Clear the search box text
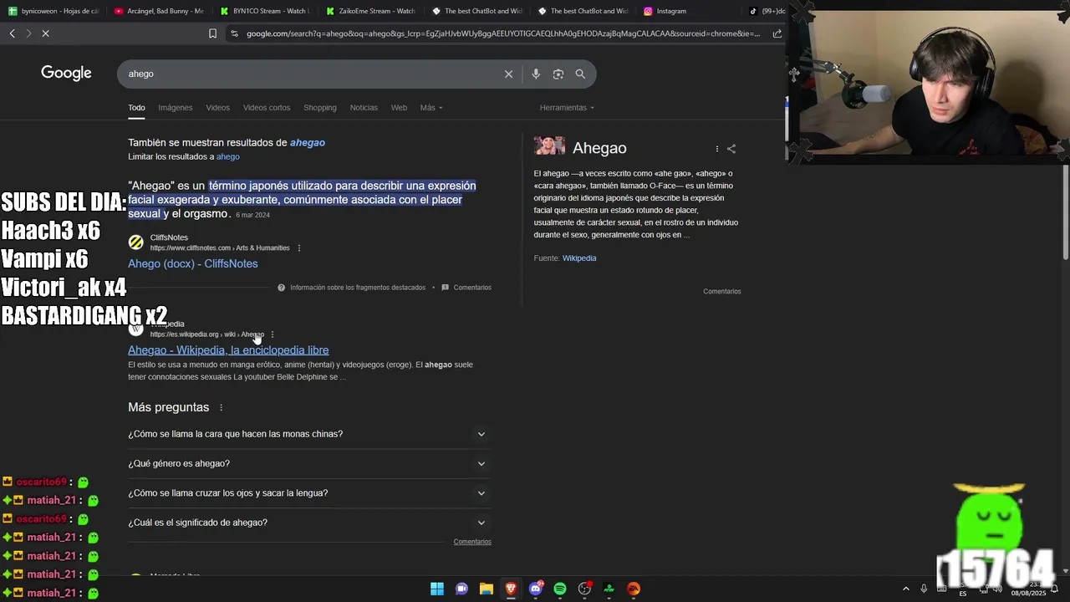Image resolution: width=1070 pixels, height=602 pixels. tap(508, 74)
